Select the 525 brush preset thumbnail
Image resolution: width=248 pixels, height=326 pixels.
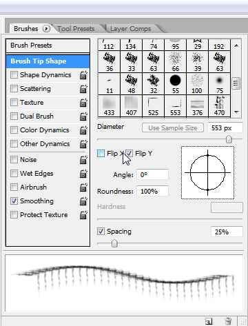pyautogui.click(x=154, y=106)
